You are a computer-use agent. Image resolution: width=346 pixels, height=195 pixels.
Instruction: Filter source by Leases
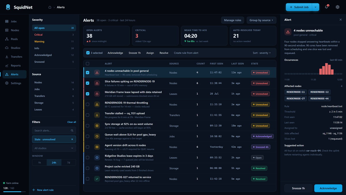pos(54,109)
